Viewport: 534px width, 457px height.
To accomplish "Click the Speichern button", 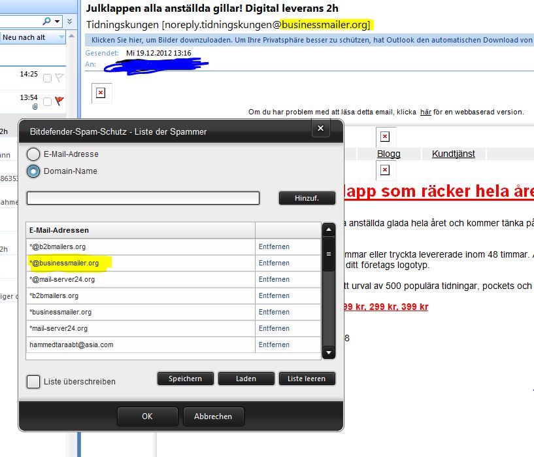I will (x=185, y=379).
